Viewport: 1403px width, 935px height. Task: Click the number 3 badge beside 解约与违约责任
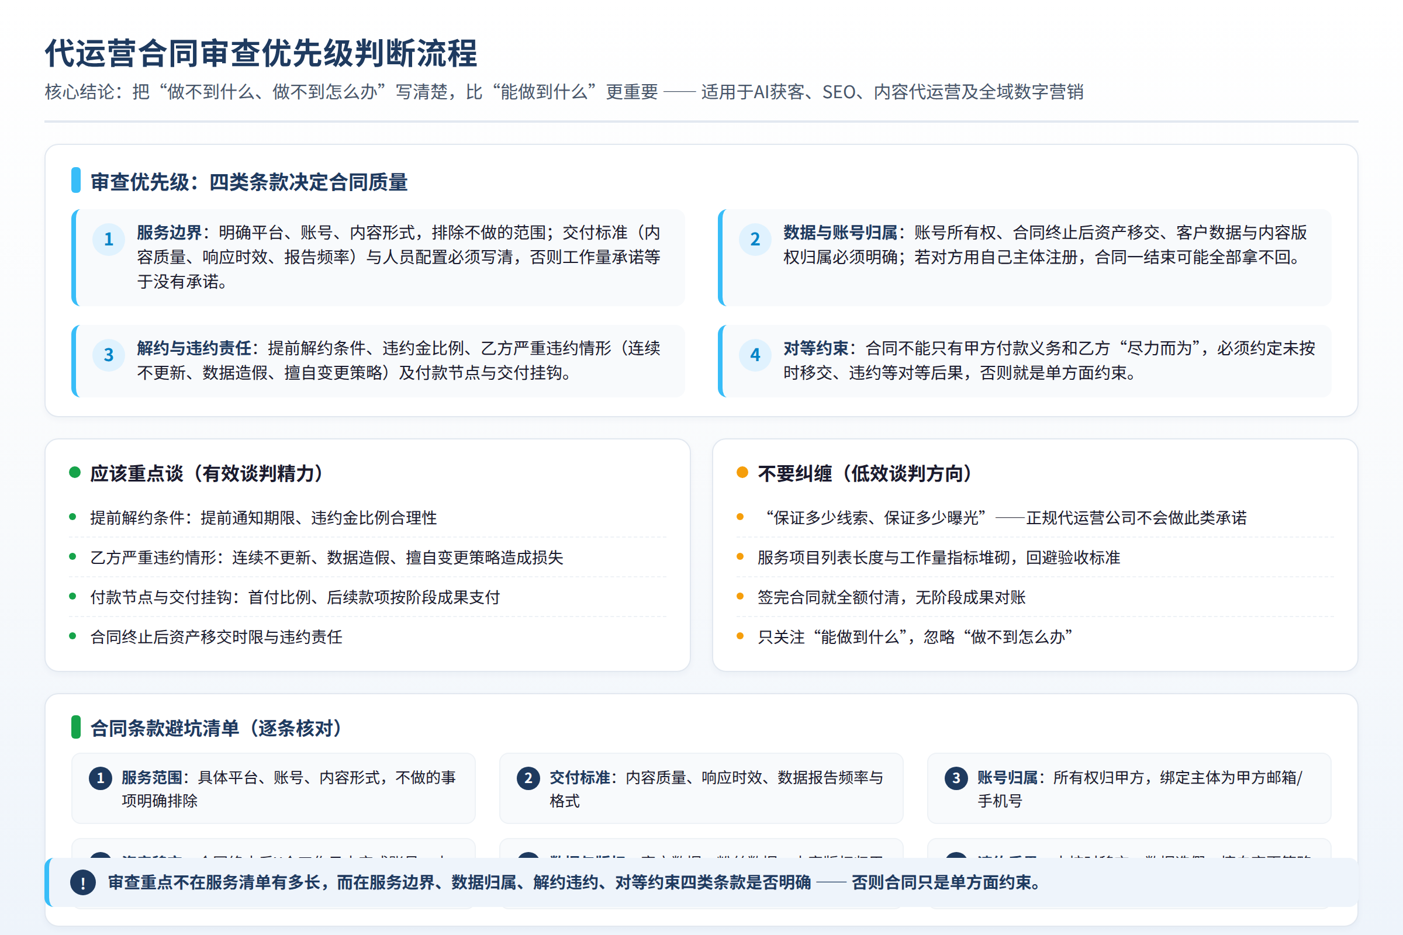pos(109,355)
